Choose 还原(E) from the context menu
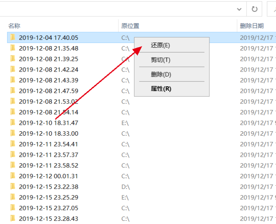The width and height of the screenshot is (276, 224). 160,45
